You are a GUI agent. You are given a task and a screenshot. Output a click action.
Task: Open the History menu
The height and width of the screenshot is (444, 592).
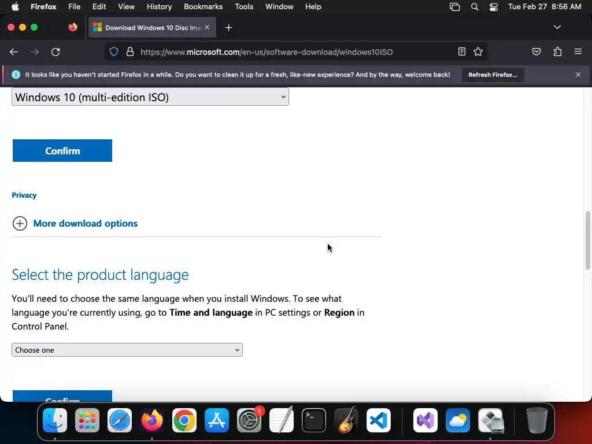[x=159, y=7]
